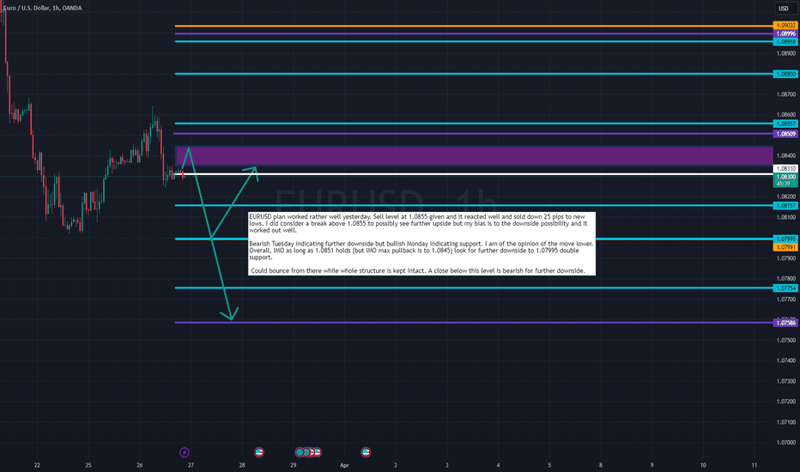Click the leftmost teal icon in the clustered events near 29
The width and height of the screenshot is (800, 472).
click(x=300, y=452)
